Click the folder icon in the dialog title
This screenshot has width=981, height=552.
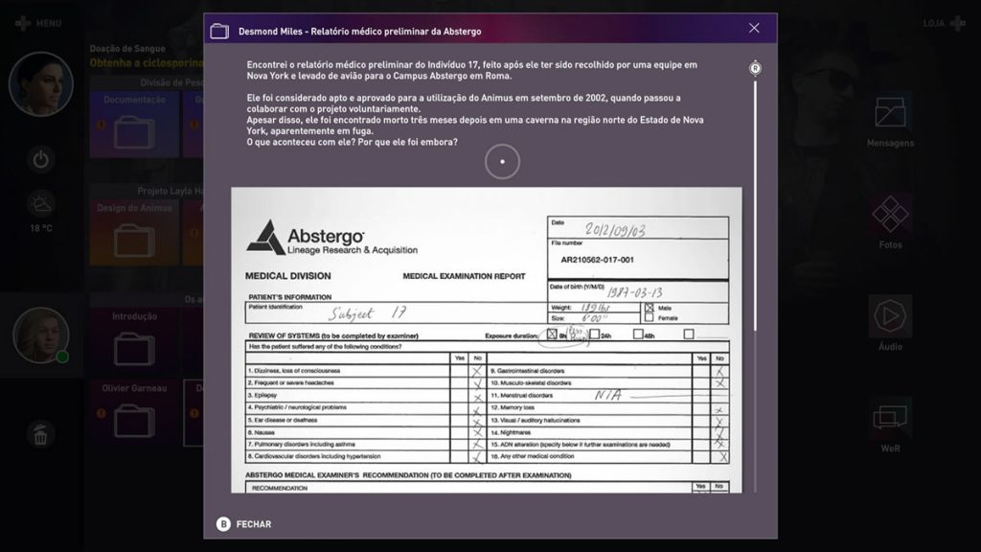[219, 31]
